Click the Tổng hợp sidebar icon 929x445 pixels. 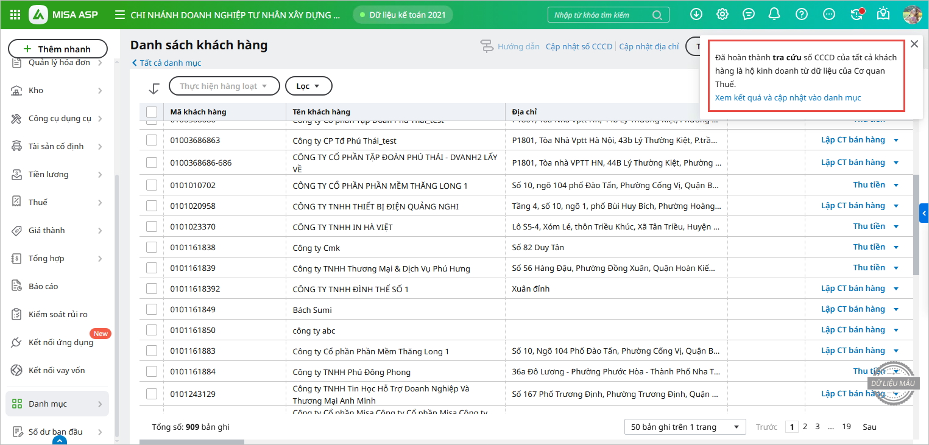point(17,258)
